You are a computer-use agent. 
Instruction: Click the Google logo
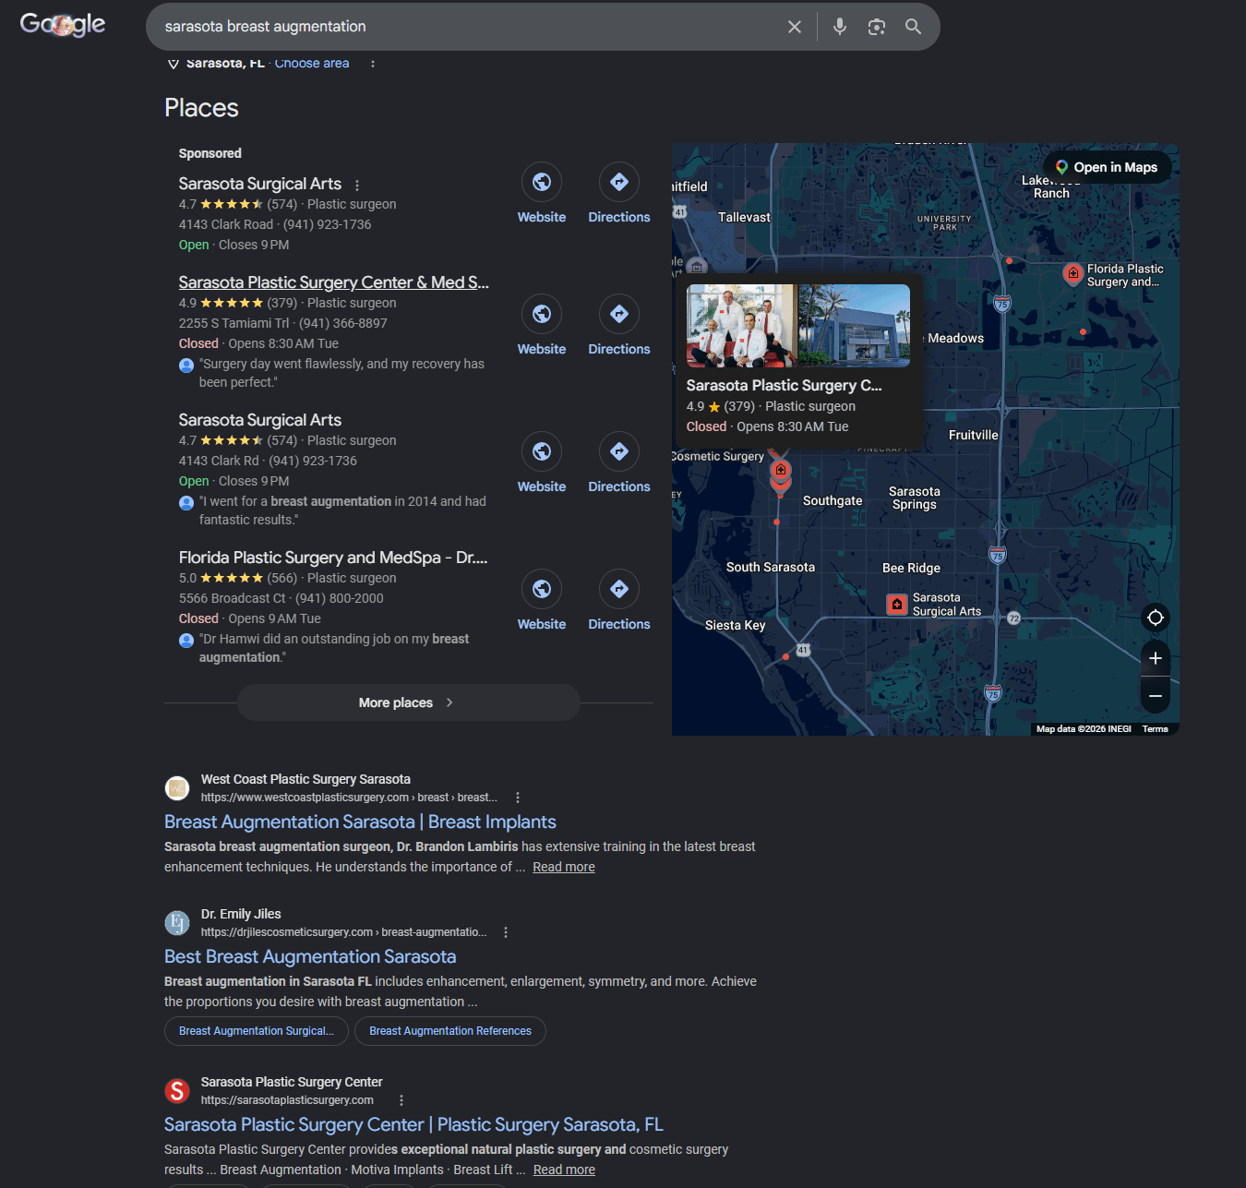click(x=63, y=25)
